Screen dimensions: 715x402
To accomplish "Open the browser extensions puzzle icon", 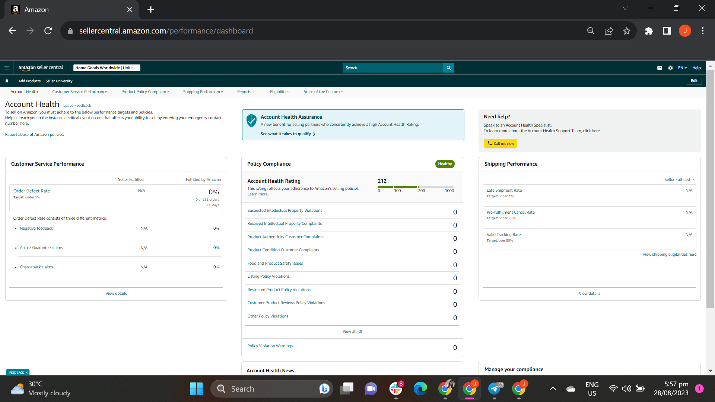I will (x=649, y=31).
